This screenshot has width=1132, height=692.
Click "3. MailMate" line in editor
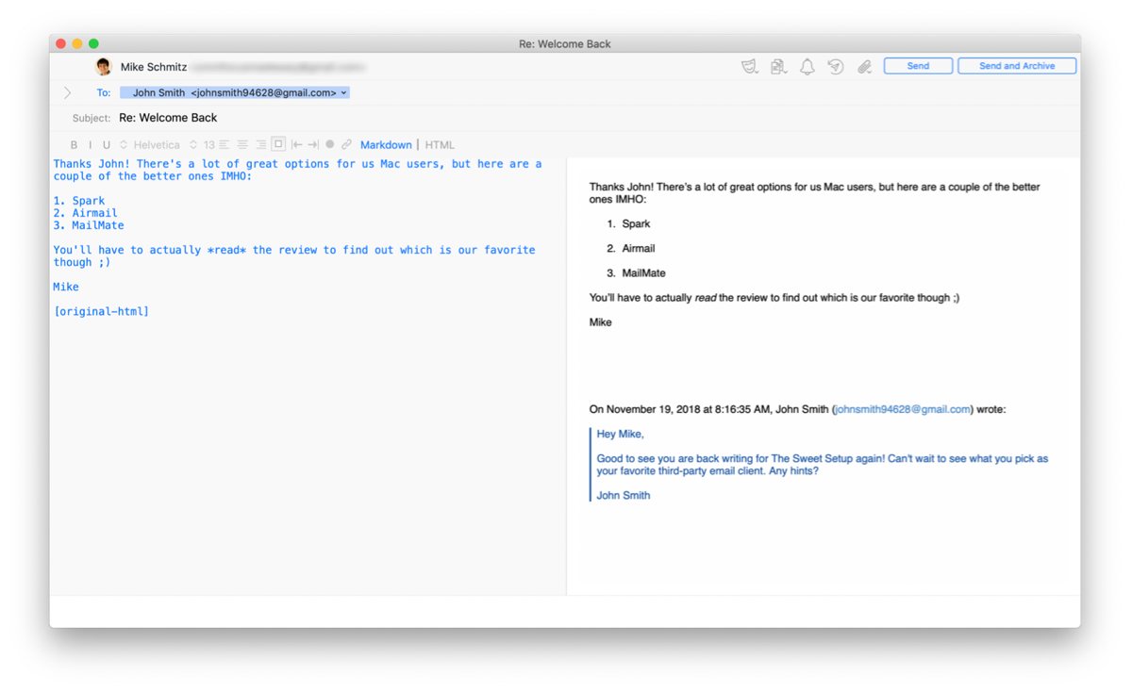(89, 225)
